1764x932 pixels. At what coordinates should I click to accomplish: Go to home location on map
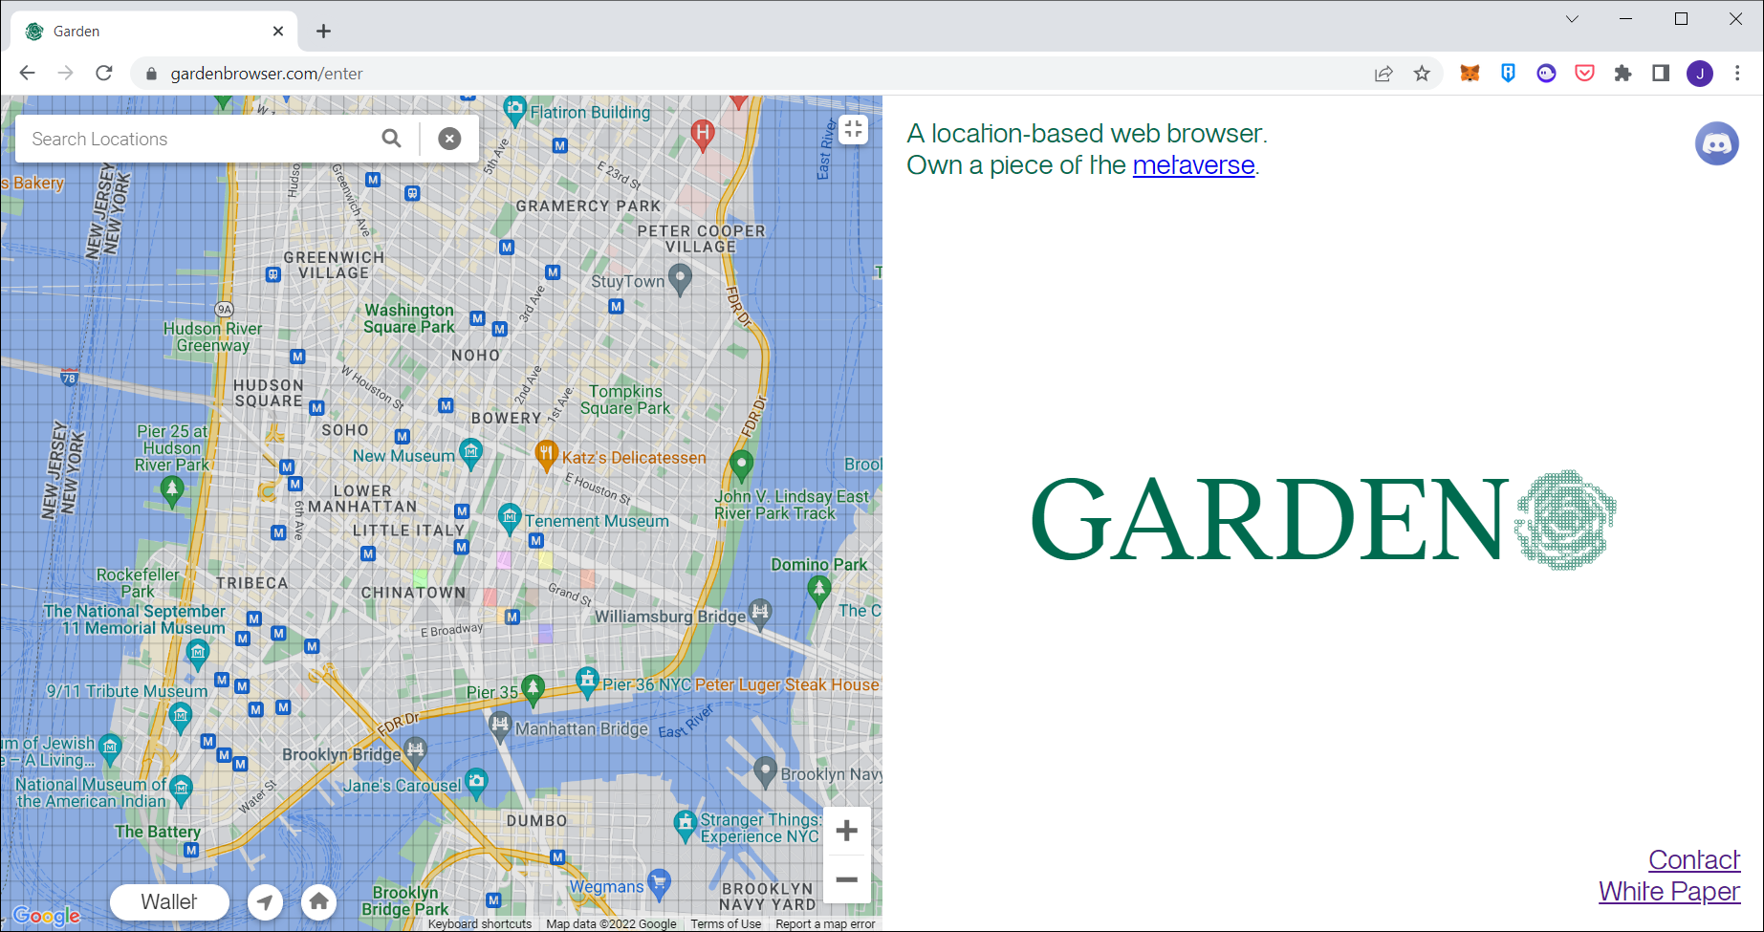pyautogui.click(x=319, y=901)
